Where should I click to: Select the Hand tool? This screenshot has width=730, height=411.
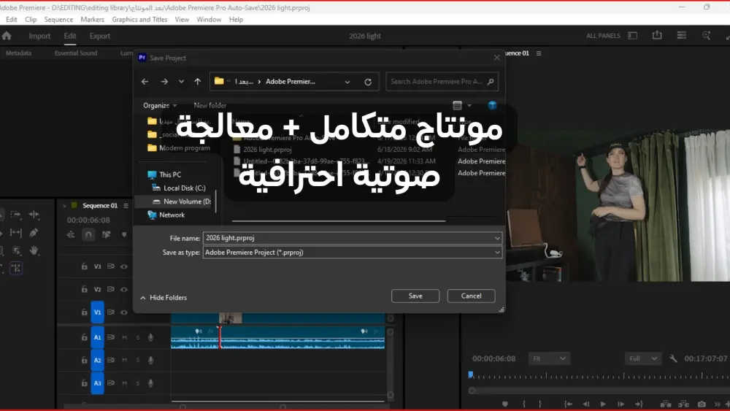click(34, 250)
